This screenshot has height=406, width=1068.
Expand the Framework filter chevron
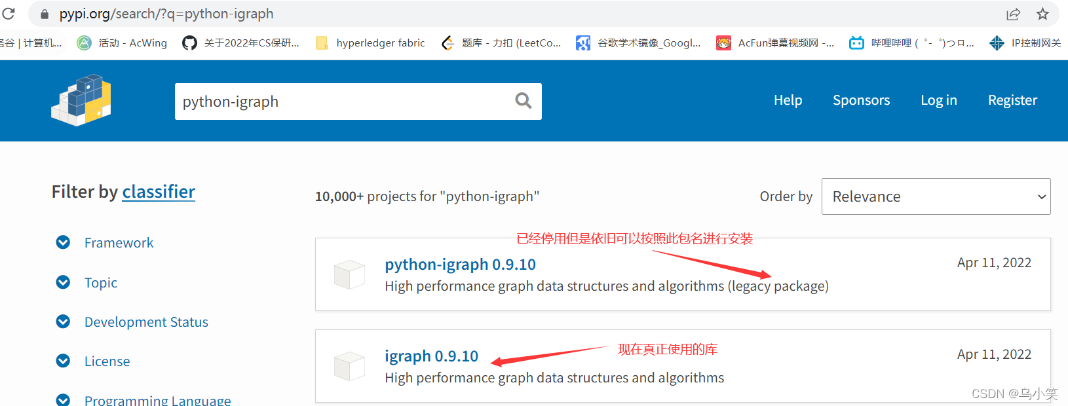[63, 242]
